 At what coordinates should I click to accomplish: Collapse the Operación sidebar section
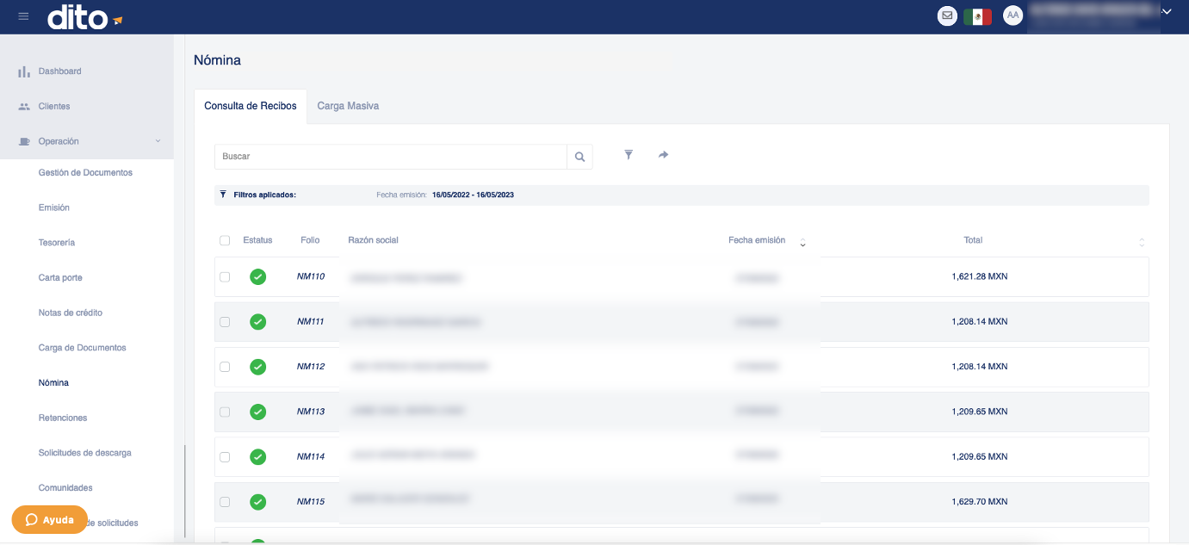coord(158,141)
